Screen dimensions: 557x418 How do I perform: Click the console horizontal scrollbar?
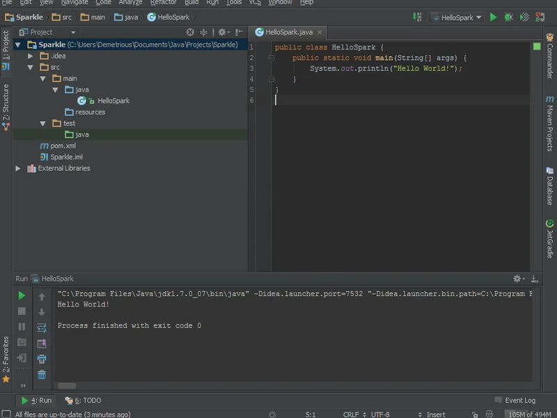[x=67, y=385]
